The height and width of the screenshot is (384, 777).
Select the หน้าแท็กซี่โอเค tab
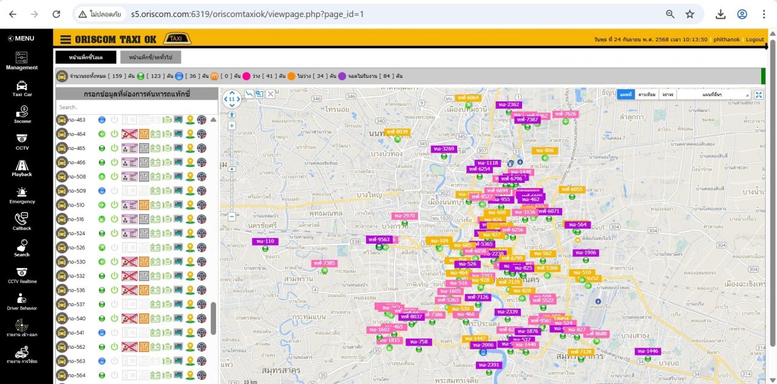tap(86, 57)
